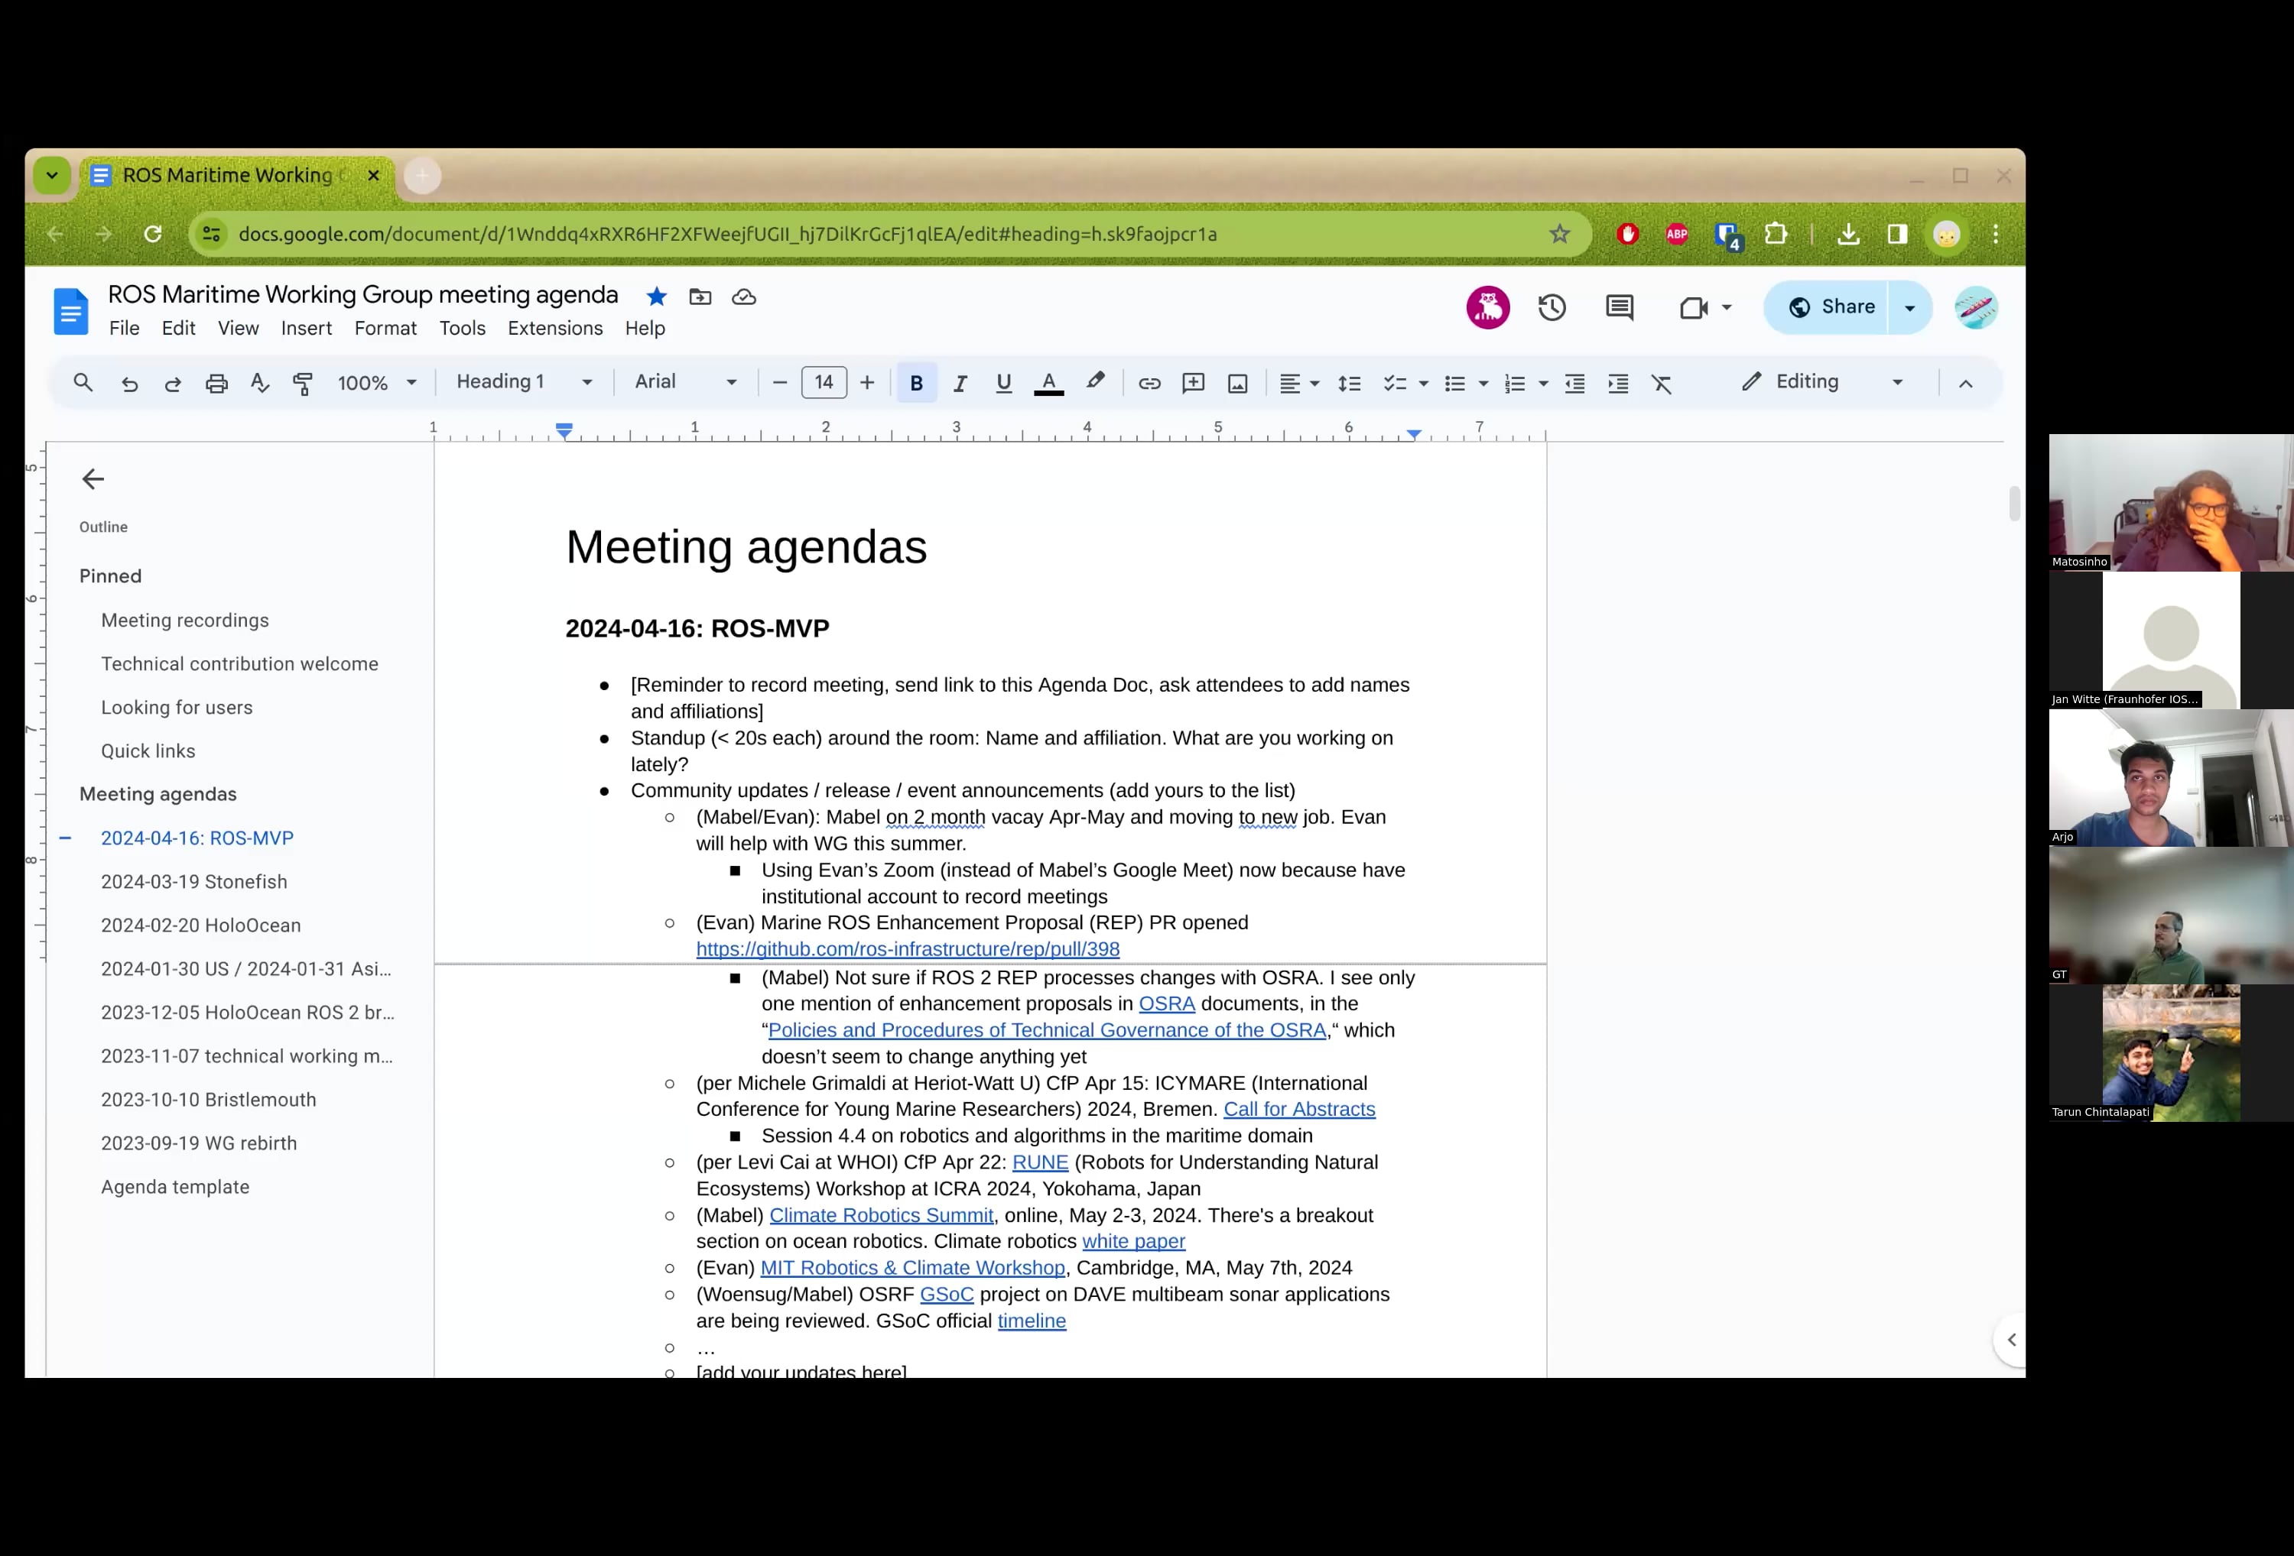Collapse the toolbar with the up chevron
This screenshot has width=2294, height=1556.
coord(1965,384)
